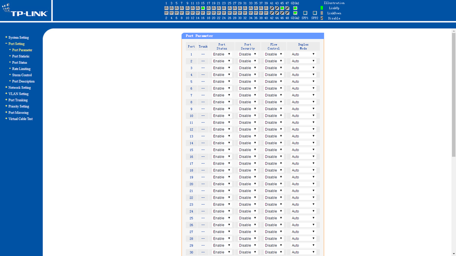
Task: Expand the VLAN Setting menu
Action: pos(18,94)
